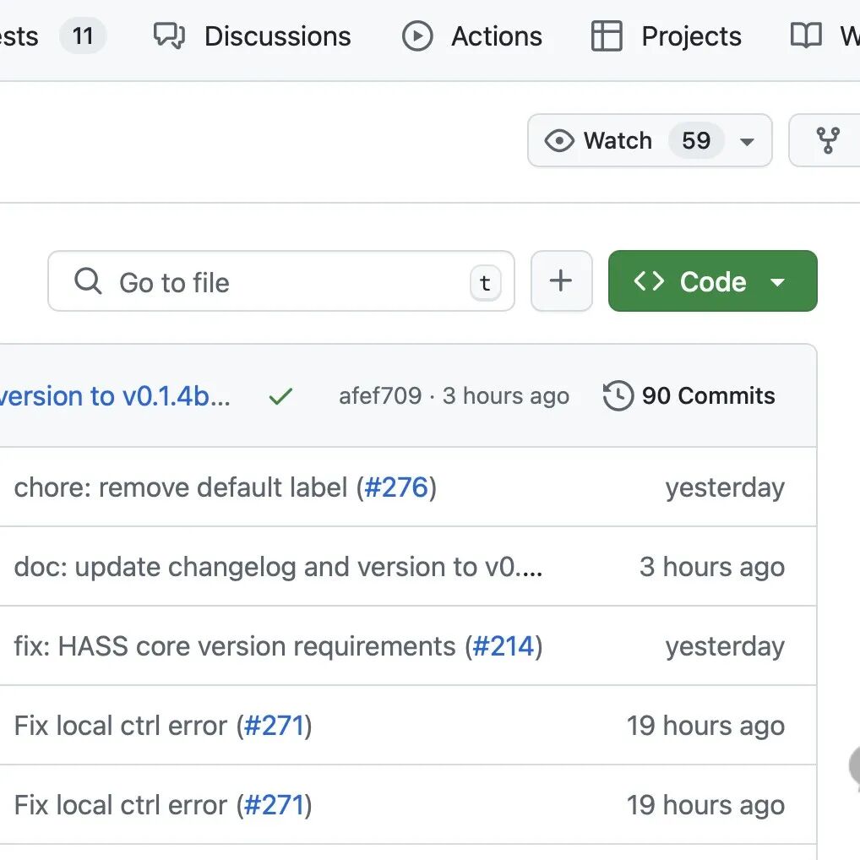Image resolution: width=860 pixels, height=860 pixels.
Task: Open commit hash afef709
Action: pyautogui.click(x=380, y=395)
